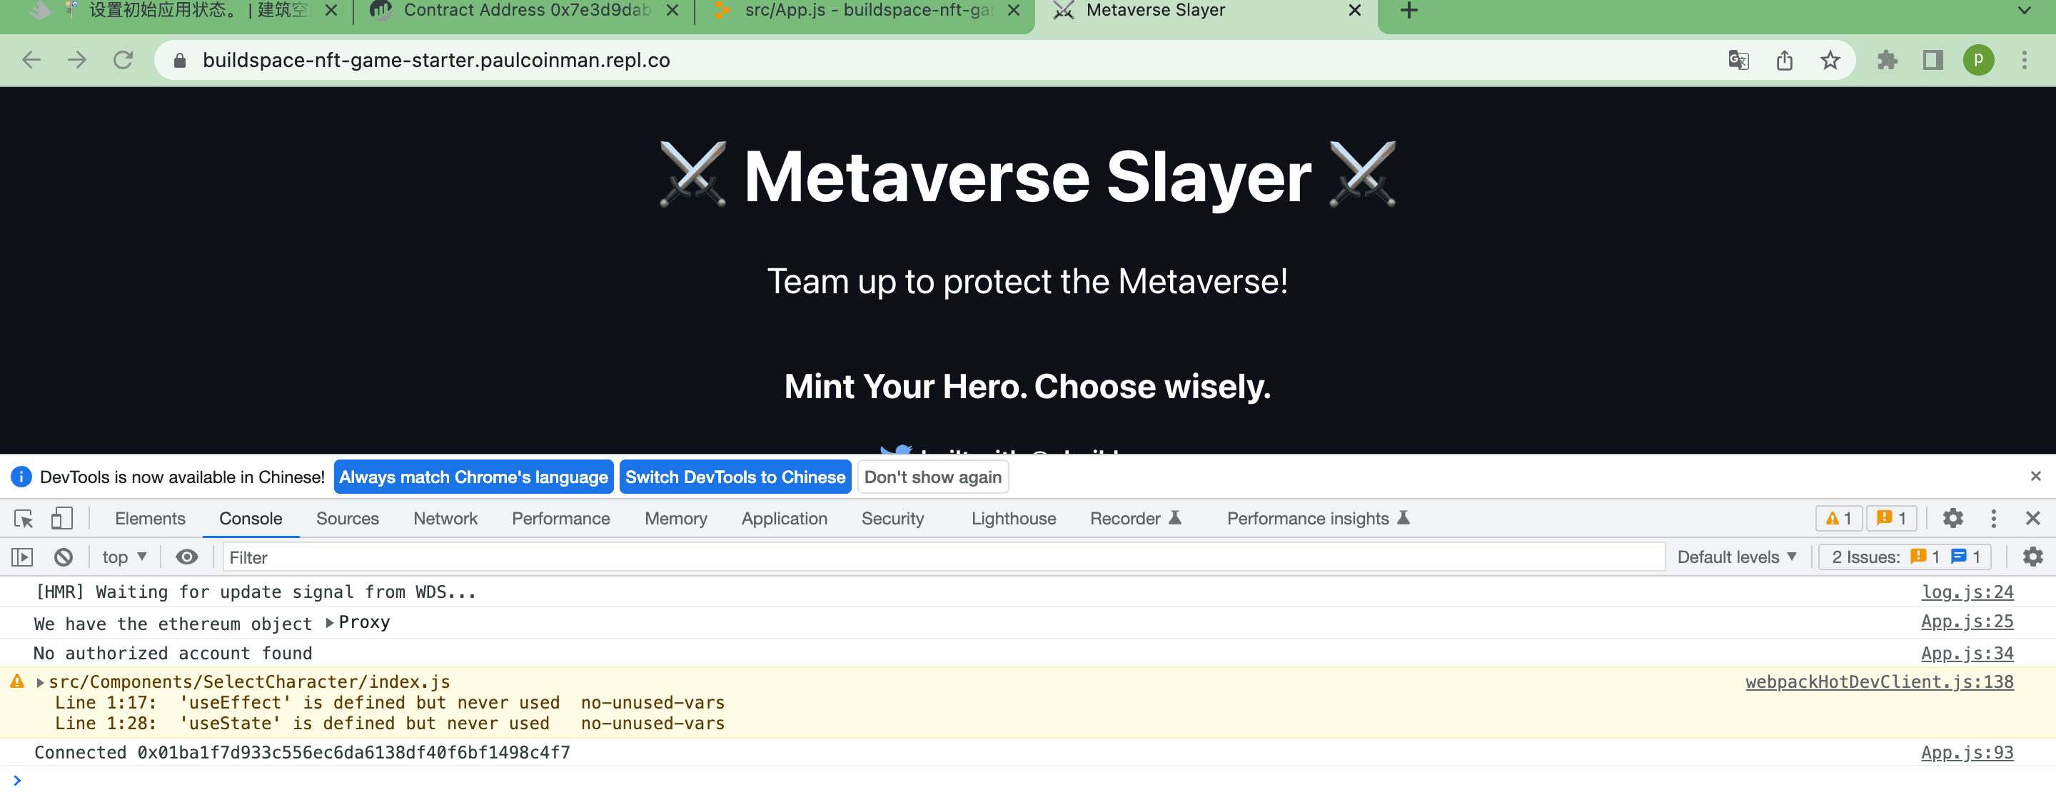This screenshot has width=2056, height=812.
Task: Click the warnings count badge
Action: pyautogui.click(x=1839, y=519)
